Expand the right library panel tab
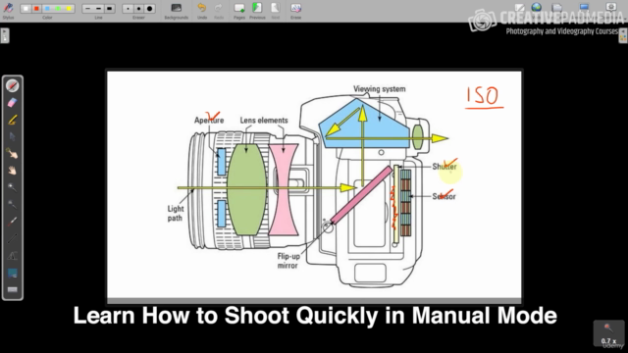 [x=623, y=35]
